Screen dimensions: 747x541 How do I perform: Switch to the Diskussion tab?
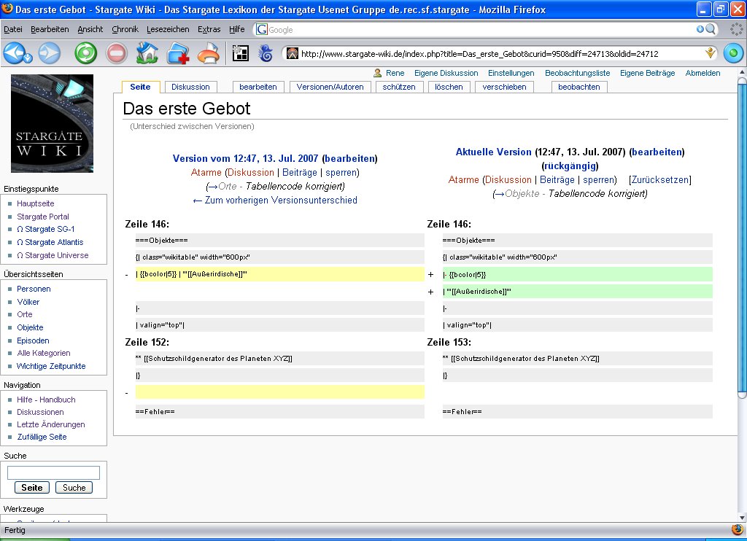coord(190,87)
